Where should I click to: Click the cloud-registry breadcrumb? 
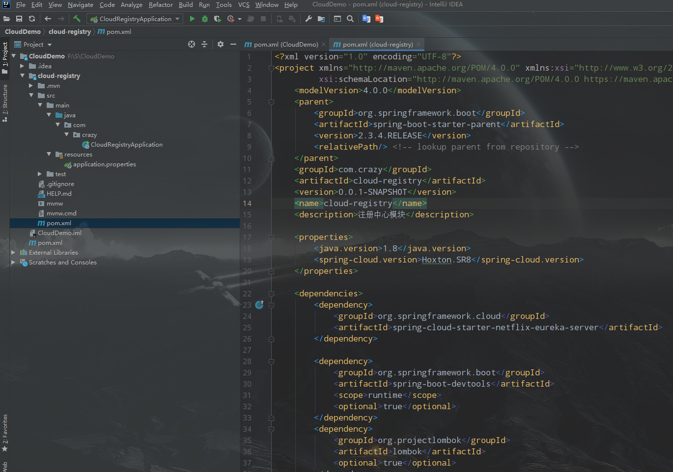coord(70,31)
